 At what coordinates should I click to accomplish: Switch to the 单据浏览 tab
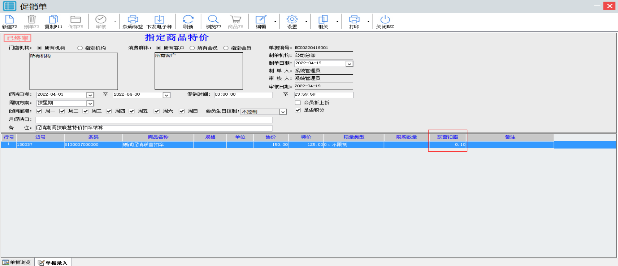click(x=17, y=262)
